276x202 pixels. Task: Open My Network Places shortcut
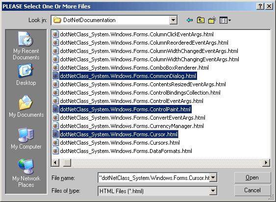tap(26, 173)
